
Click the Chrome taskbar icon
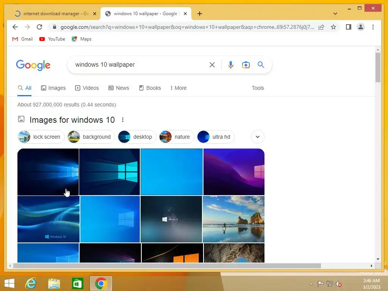click(101, 283)
